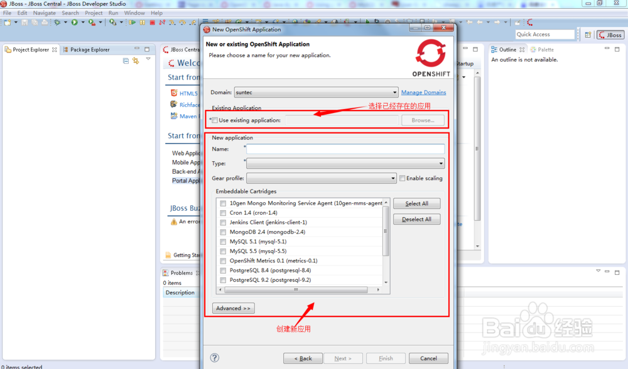628x369 pixels.
Task: Click the Suspend pause icon
Action: [x=142, y=23]
